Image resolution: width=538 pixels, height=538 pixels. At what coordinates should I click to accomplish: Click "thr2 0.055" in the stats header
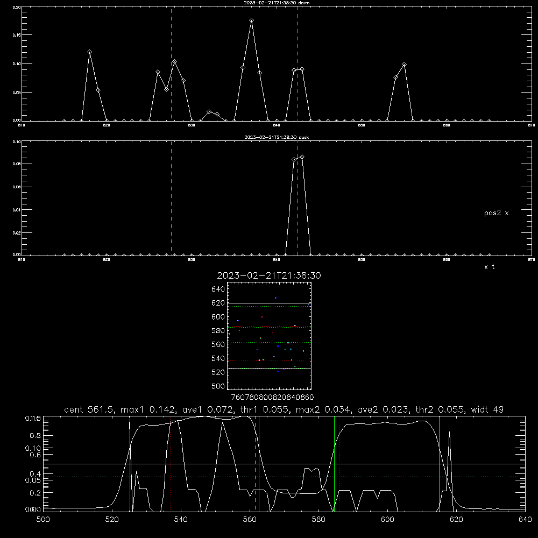pos(440,409)
